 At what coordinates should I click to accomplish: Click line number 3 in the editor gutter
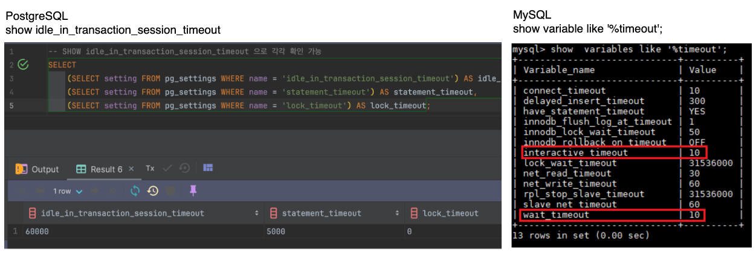pos(11,78)
